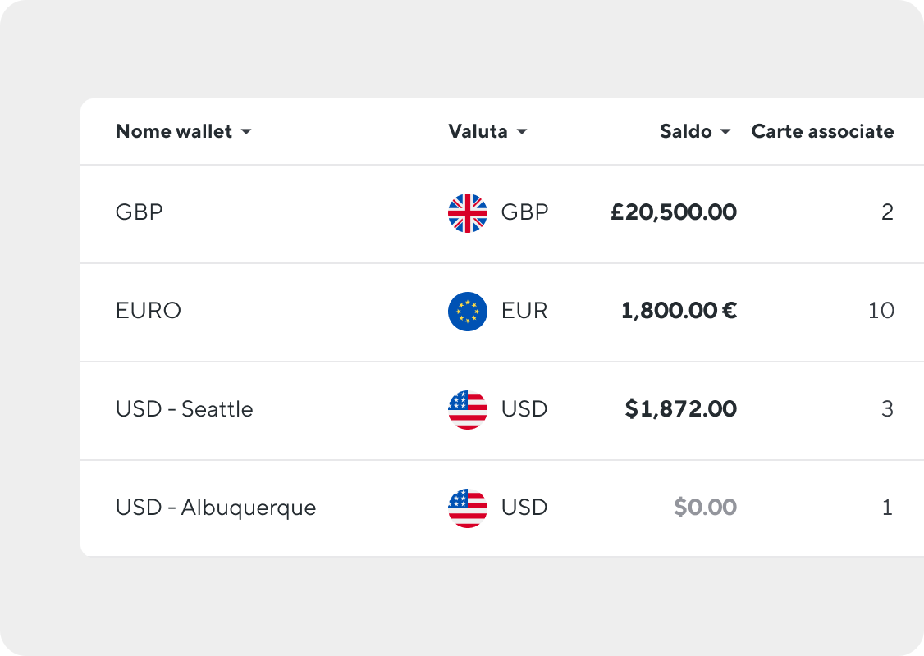Open the GBP wallet name
Viewport: 924px width, 656px height.
pyautogui.click(x=139, y=212)
